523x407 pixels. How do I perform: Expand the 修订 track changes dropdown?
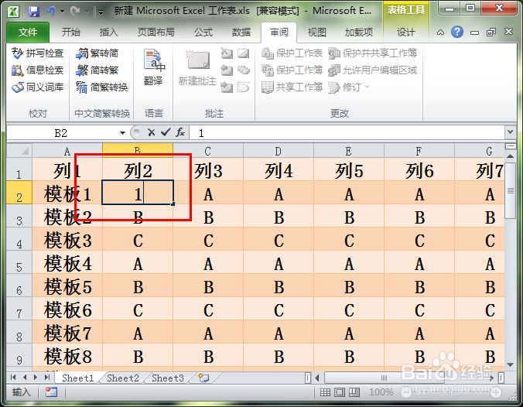coord(367,87)
